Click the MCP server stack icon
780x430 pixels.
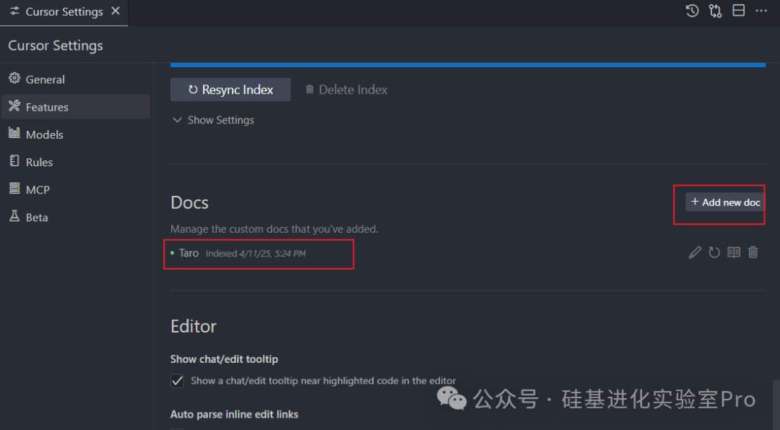pyautogui.click(x=14, y=188)
